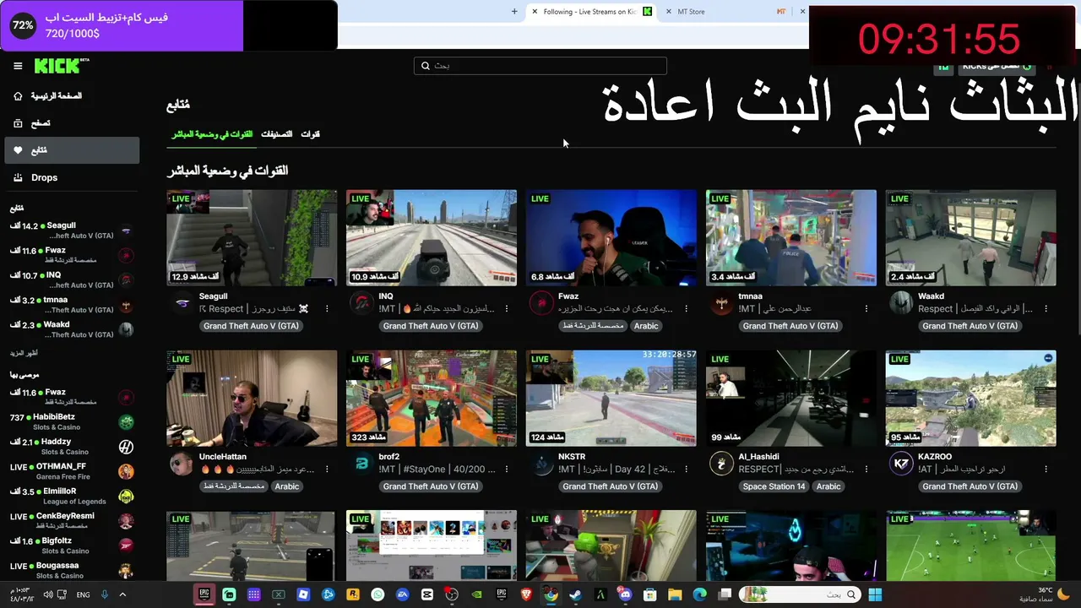Select the 'Following - Live Streams on Kick' browser tab
Image resolution: width=1081 pixels, height=608 pixels.
pos(591,12)
